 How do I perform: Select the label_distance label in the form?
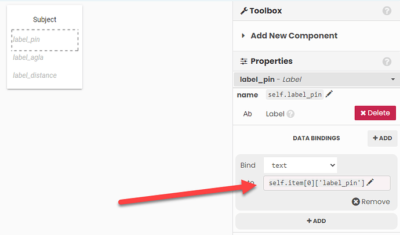[x=35, y=75]
